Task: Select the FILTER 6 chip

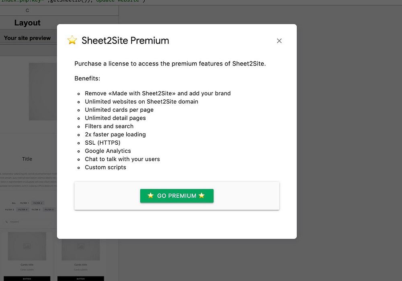Action: (49, 209)
